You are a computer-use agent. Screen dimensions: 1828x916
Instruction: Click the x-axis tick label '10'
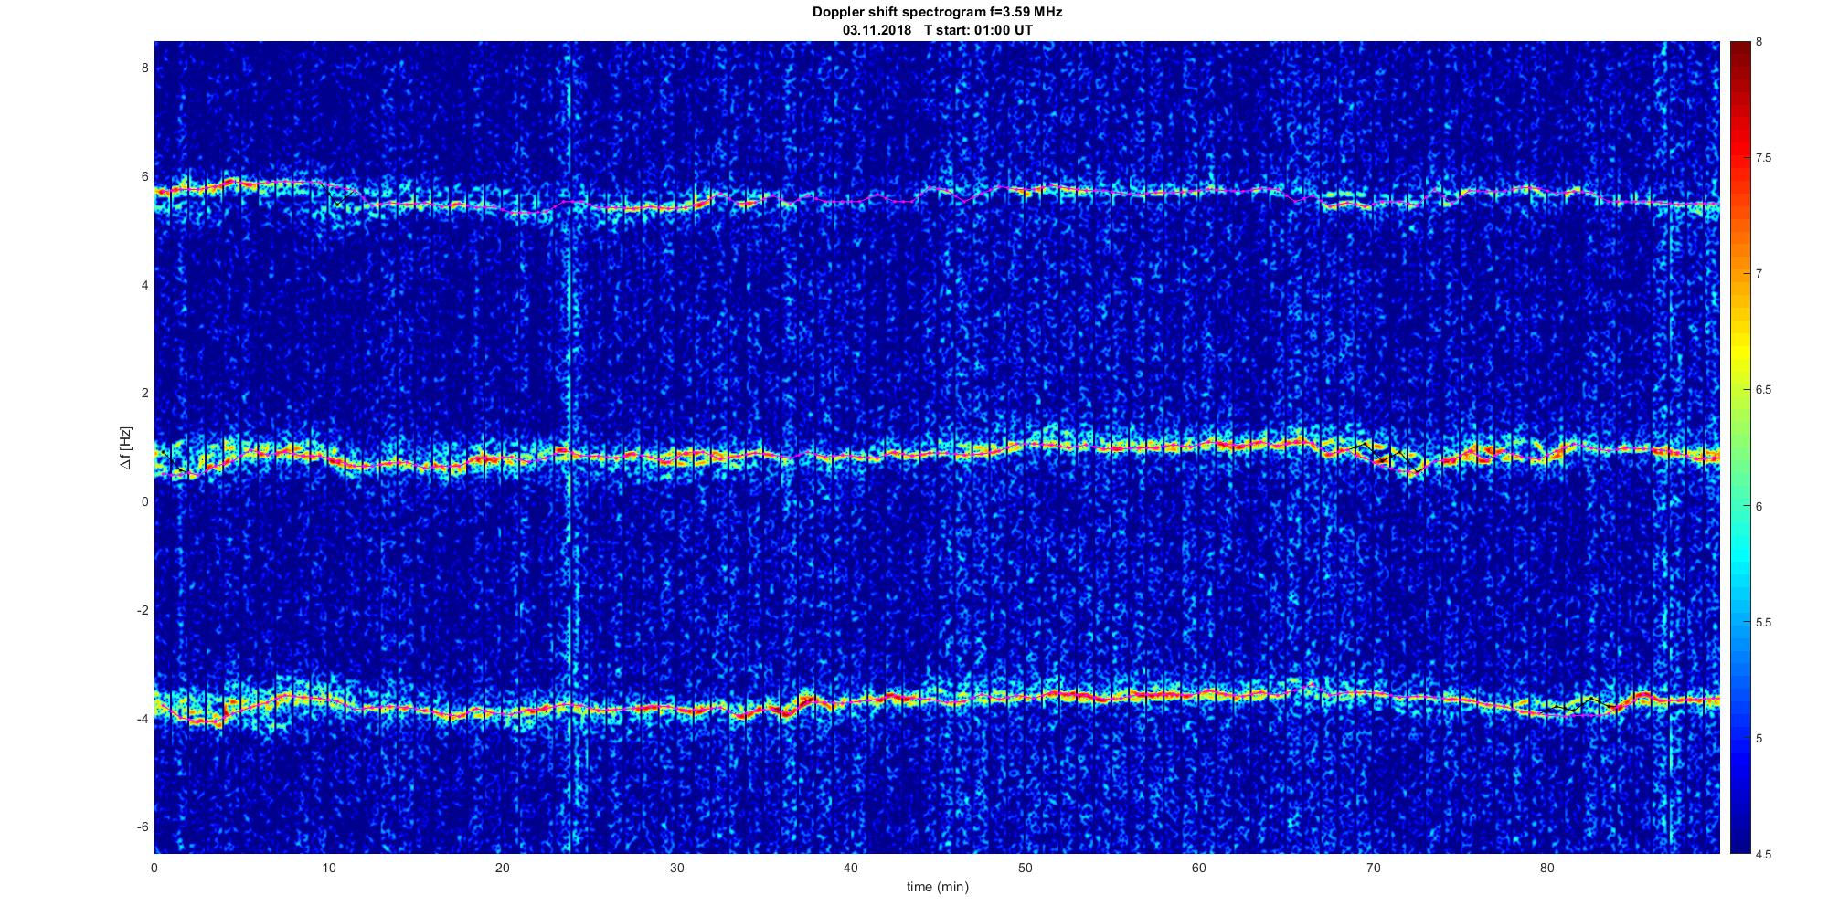click(x=328, y=868)
